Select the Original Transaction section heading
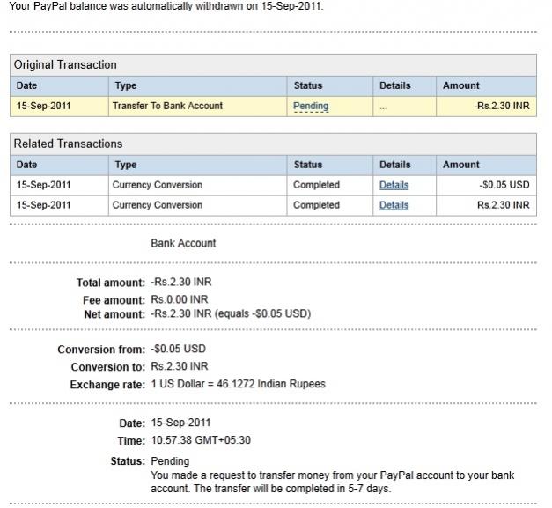The image size is (552, 508). coord(65,64)
